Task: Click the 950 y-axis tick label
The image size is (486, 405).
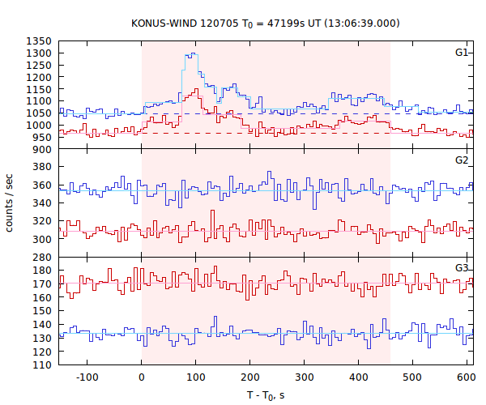Action: 42,138
